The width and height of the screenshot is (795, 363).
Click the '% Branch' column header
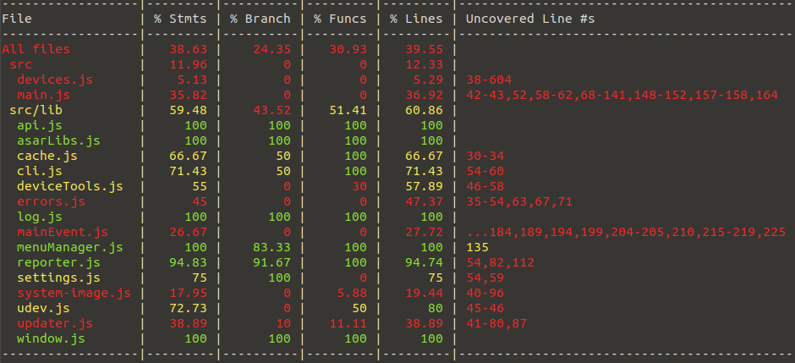[x=260, y=19]
